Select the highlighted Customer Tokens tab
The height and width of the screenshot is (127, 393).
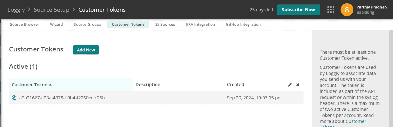(x=128, y=25)
